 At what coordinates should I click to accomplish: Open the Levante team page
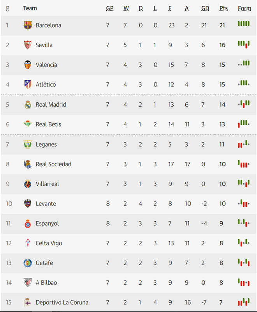46,204
